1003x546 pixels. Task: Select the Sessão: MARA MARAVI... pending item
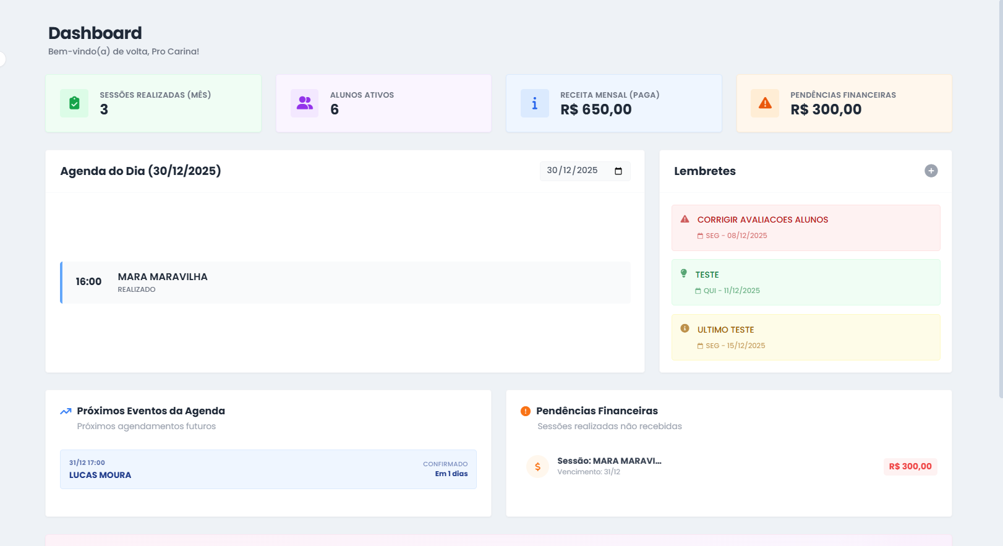729,466
